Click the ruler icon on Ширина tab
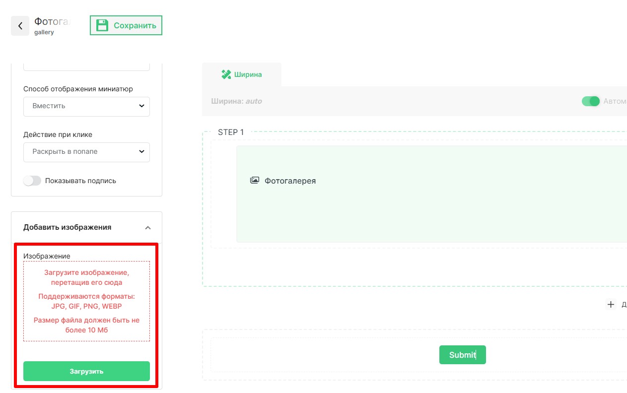 pos(226,74)
